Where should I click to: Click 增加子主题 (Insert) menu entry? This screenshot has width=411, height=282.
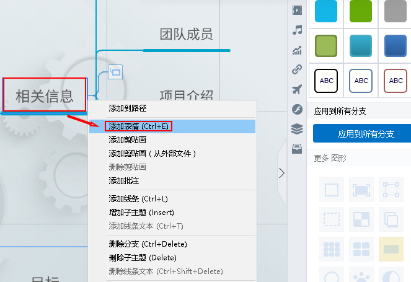tap(141, 213)
